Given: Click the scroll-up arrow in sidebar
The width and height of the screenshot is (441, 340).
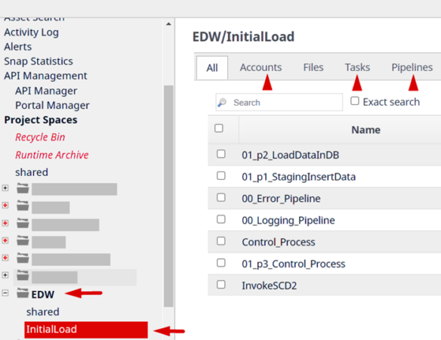Looking at the screenshot, I should [168, 24].
